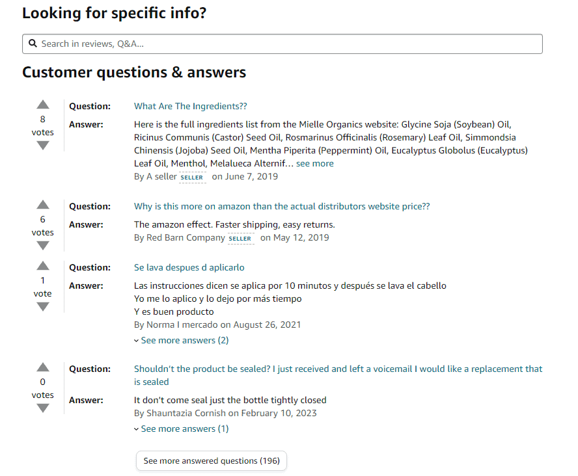This screenshot has height=476, width=578.
Task: Expand the 'see more' ingredients answer
Action: 315,163
